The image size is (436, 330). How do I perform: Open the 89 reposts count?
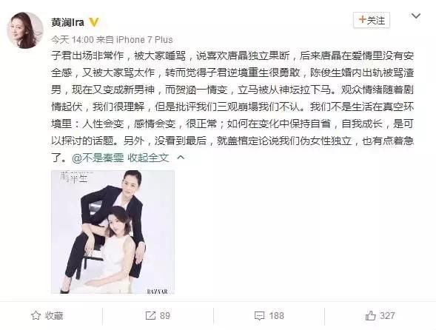pos(165,316)
